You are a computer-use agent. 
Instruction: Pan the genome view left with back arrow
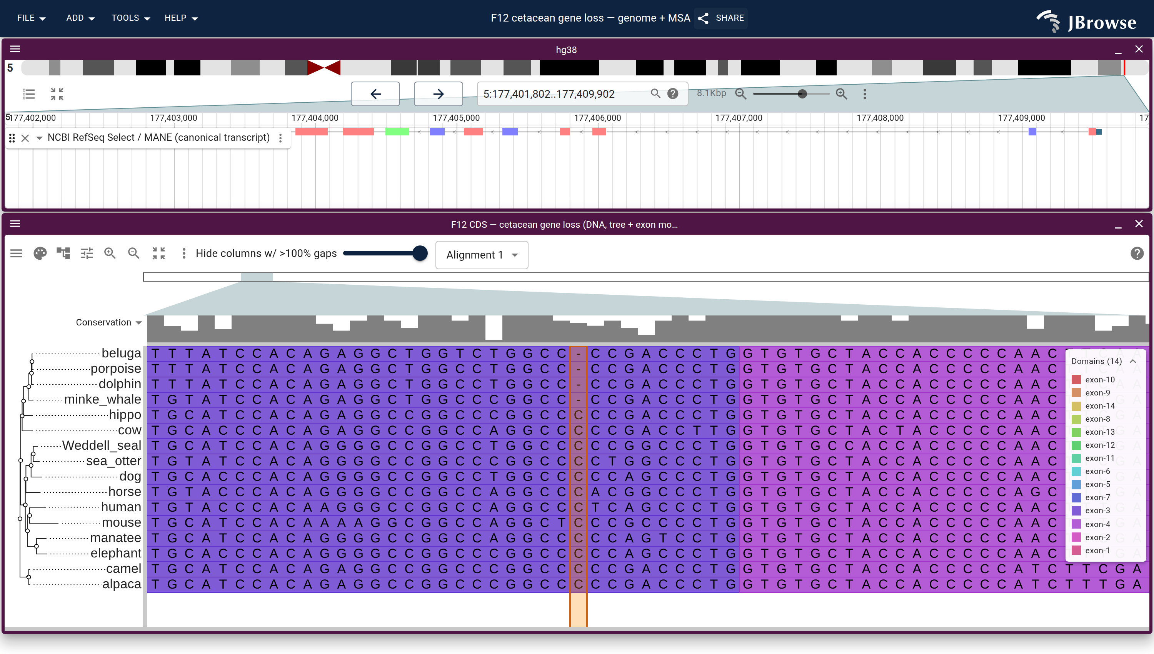375,94
